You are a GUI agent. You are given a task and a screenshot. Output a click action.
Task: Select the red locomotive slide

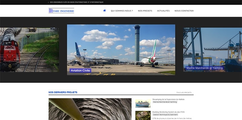[x=29, y=50]
